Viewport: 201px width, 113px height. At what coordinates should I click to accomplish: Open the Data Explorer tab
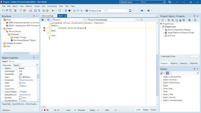pyautogui.click(x=184, y=63)
